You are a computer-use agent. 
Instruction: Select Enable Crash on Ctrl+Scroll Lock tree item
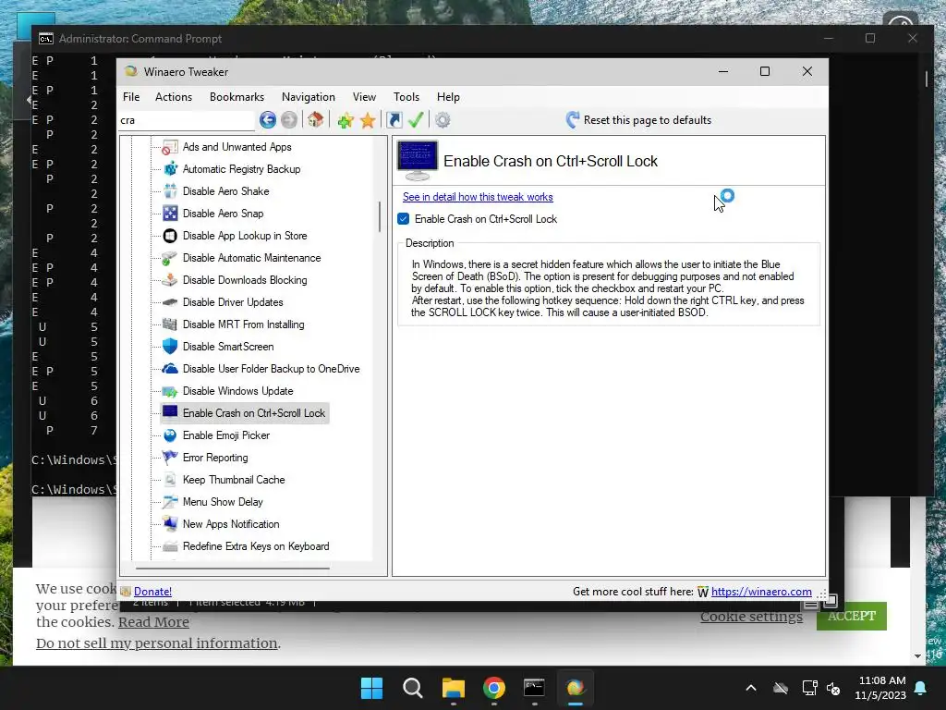pyautogui.click(x=244, y=413)
